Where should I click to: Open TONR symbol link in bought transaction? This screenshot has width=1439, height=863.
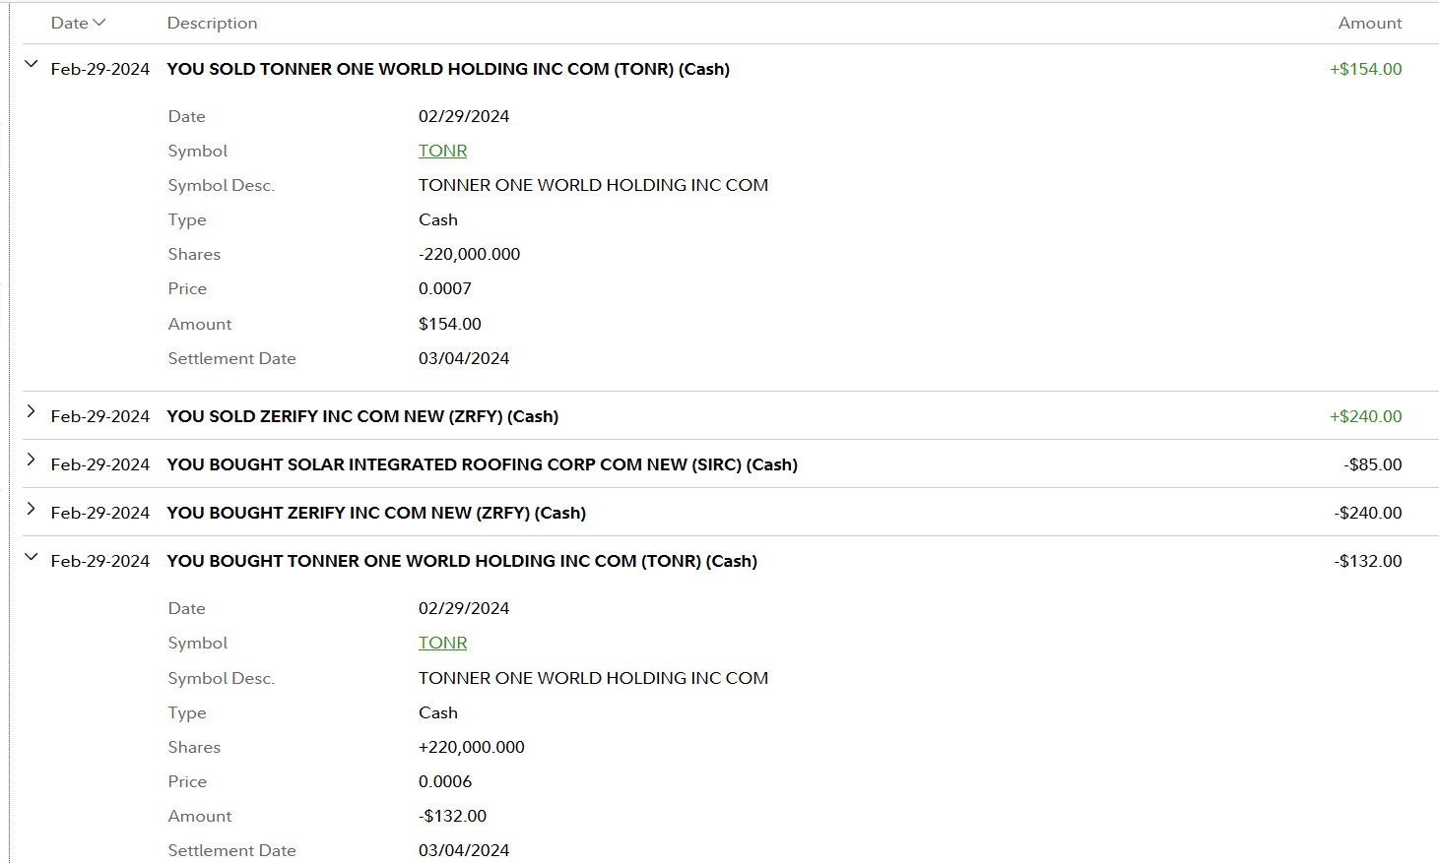click(x=442, y=643)
